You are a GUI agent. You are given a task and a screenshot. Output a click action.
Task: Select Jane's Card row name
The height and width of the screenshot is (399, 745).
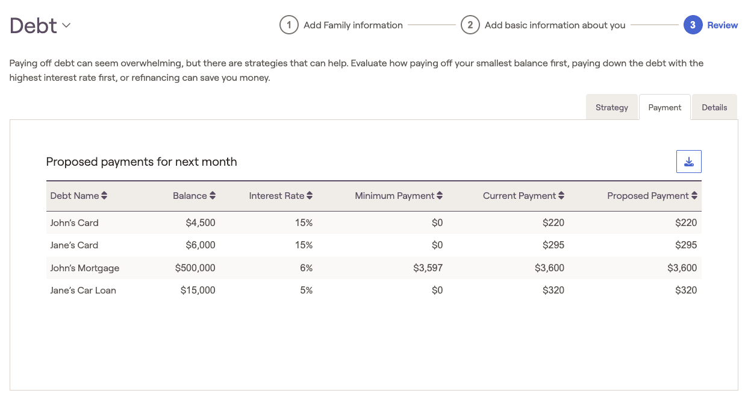point(74,245)
